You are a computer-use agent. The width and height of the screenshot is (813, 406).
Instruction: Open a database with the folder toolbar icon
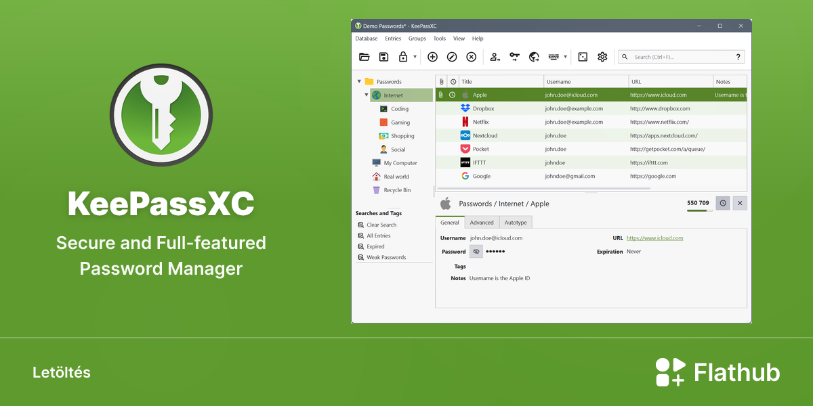point(364,57)
